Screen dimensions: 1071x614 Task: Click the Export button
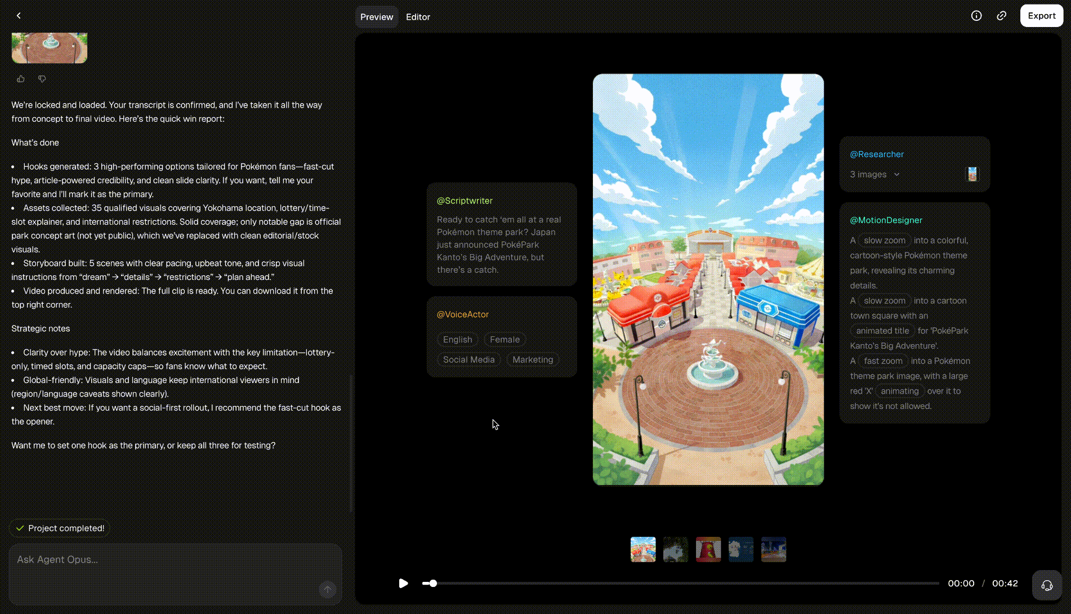click(1041, 16)
